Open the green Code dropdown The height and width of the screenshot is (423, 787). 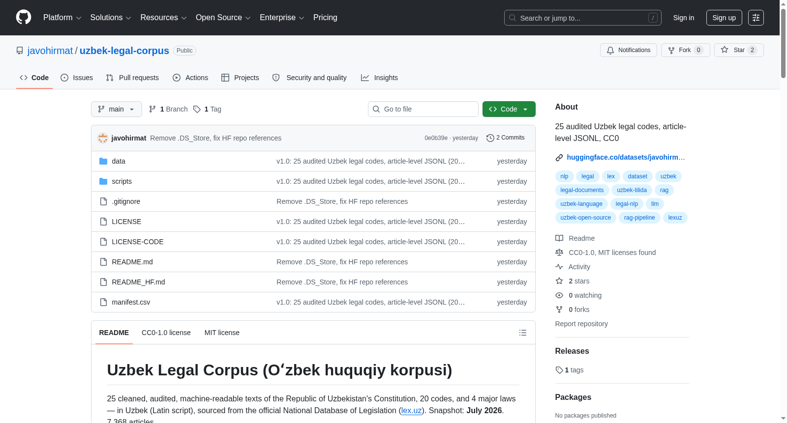509,109
